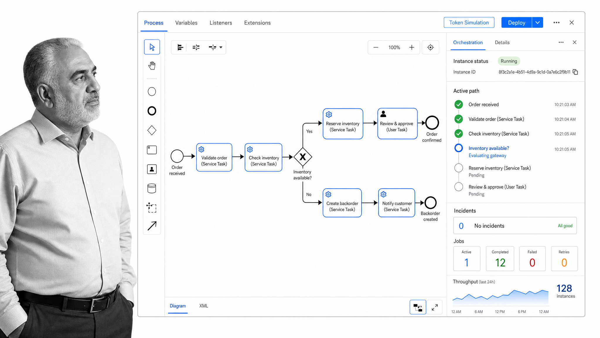Viewport: 600px width, 338px height.
Task: Choose the task rectangle shape in palette
Action: tap(152, 150)
